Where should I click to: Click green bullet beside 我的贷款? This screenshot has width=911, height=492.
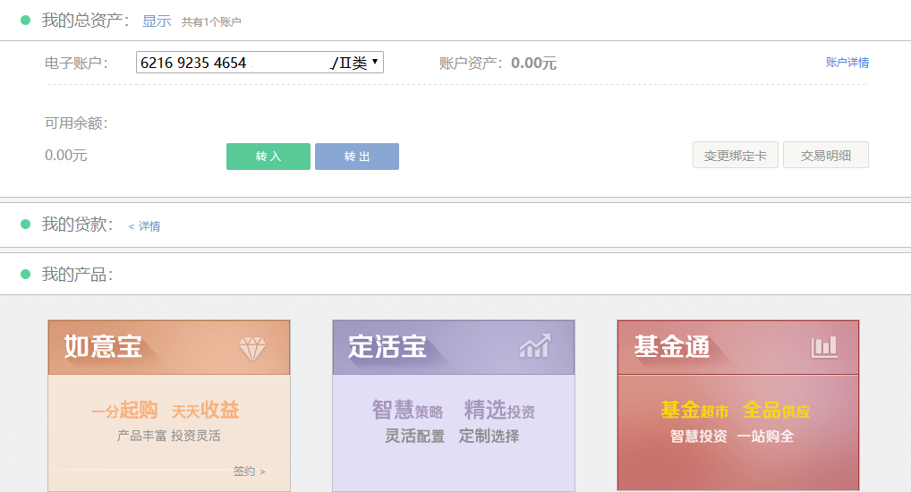tap(26, 225)
